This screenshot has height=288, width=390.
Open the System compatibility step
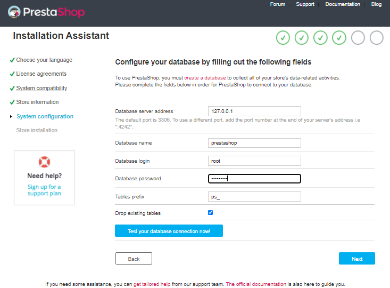point(42,88)
